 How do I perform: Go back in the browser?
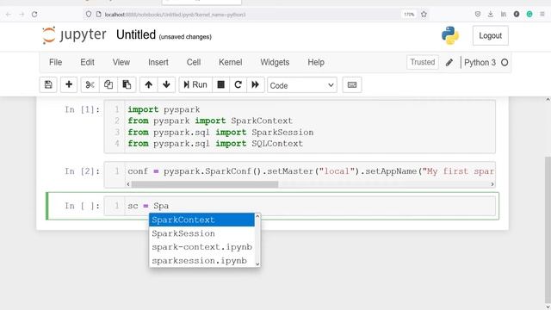(x=9, y=15)
